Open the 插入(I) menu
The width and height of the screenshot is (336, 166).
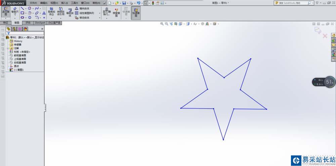(65, 3)
